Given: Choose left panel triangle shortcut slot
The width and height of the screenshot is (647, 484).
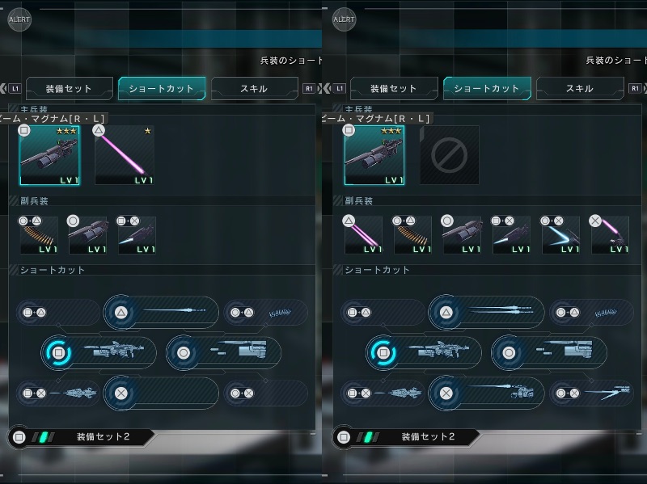Looking at the screenshot, I should point(161,312).
